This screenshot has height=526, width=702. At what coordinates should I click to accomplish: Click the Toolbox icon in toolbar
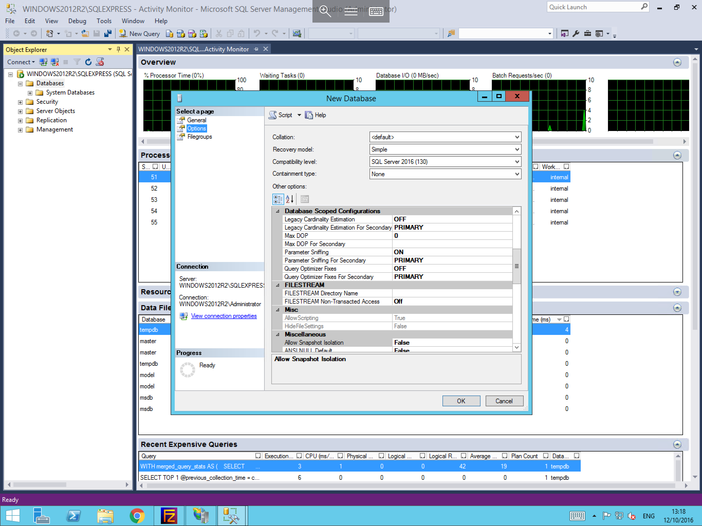587,34
